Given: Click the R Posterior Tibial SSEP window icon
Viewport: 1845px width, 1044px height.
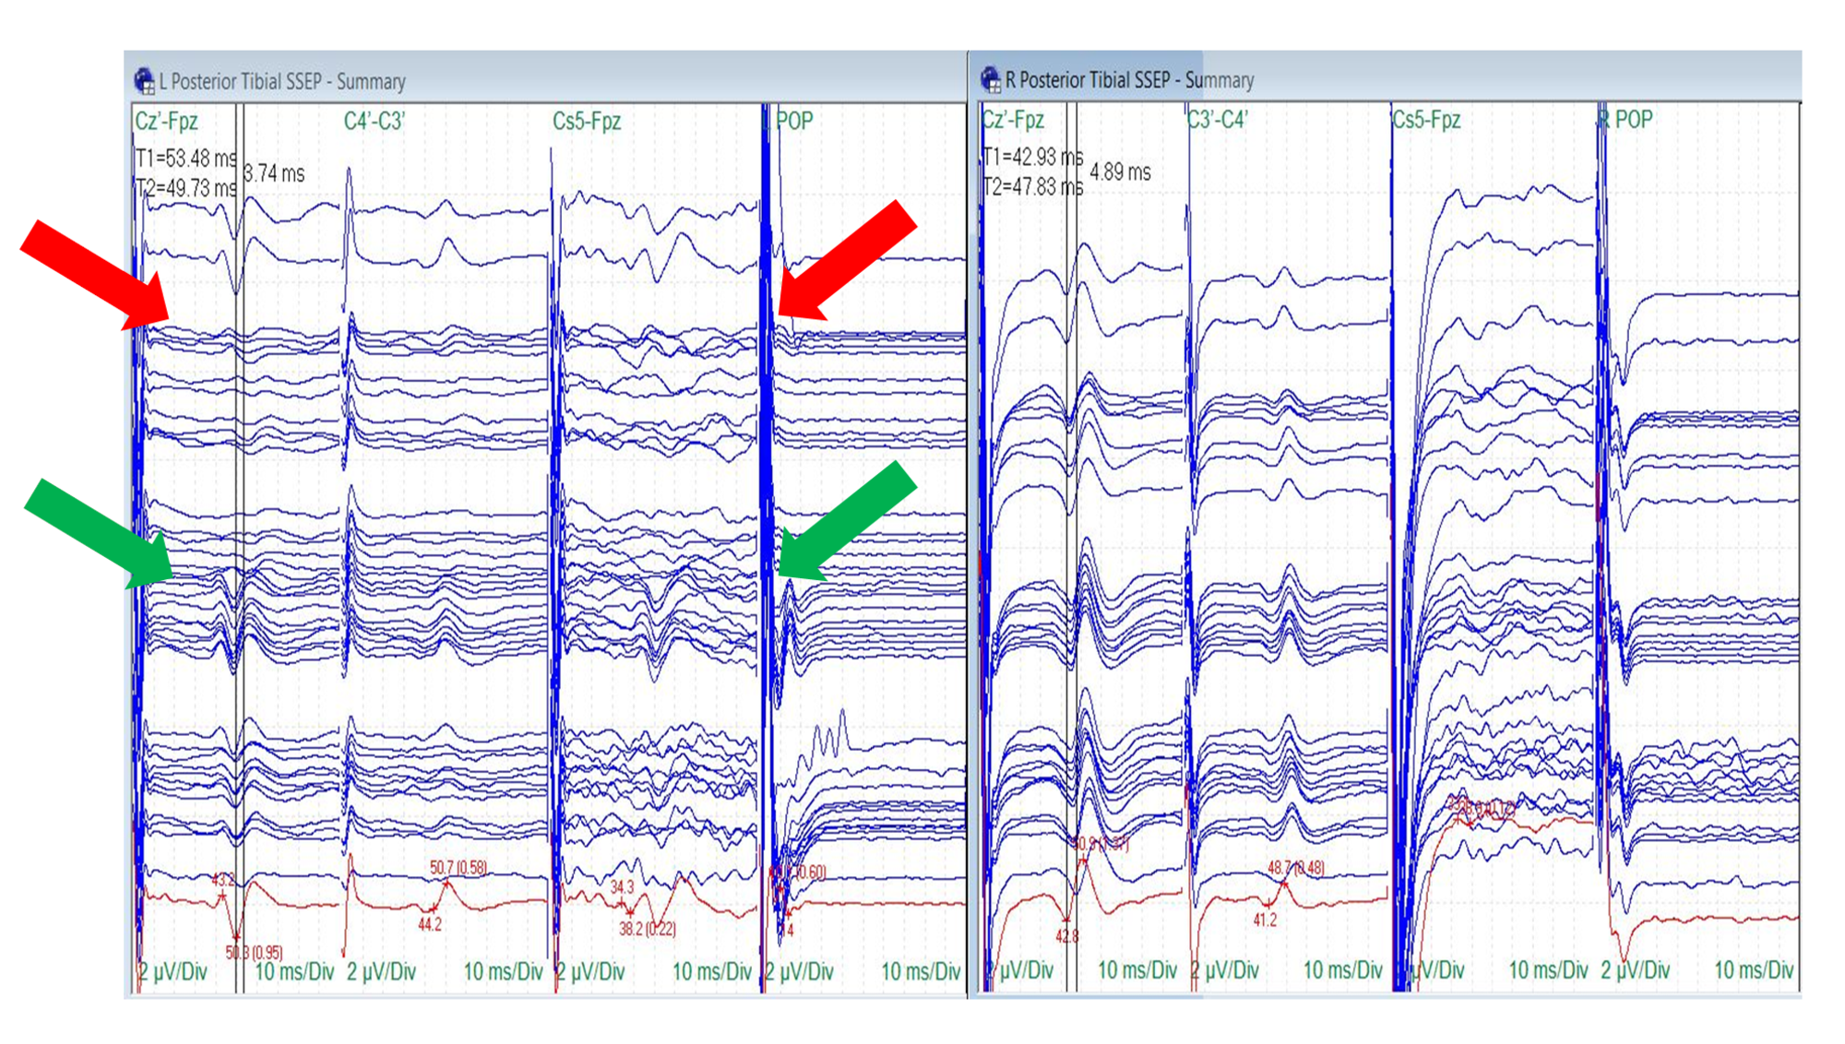Looking at the screenshot, I should pos(991,80).
